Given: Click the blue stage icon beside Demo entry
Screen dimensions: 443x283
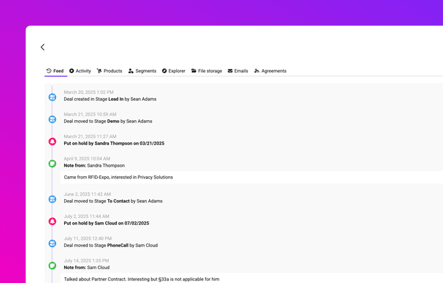Looking at the screenshot, I should click(52, 119).
